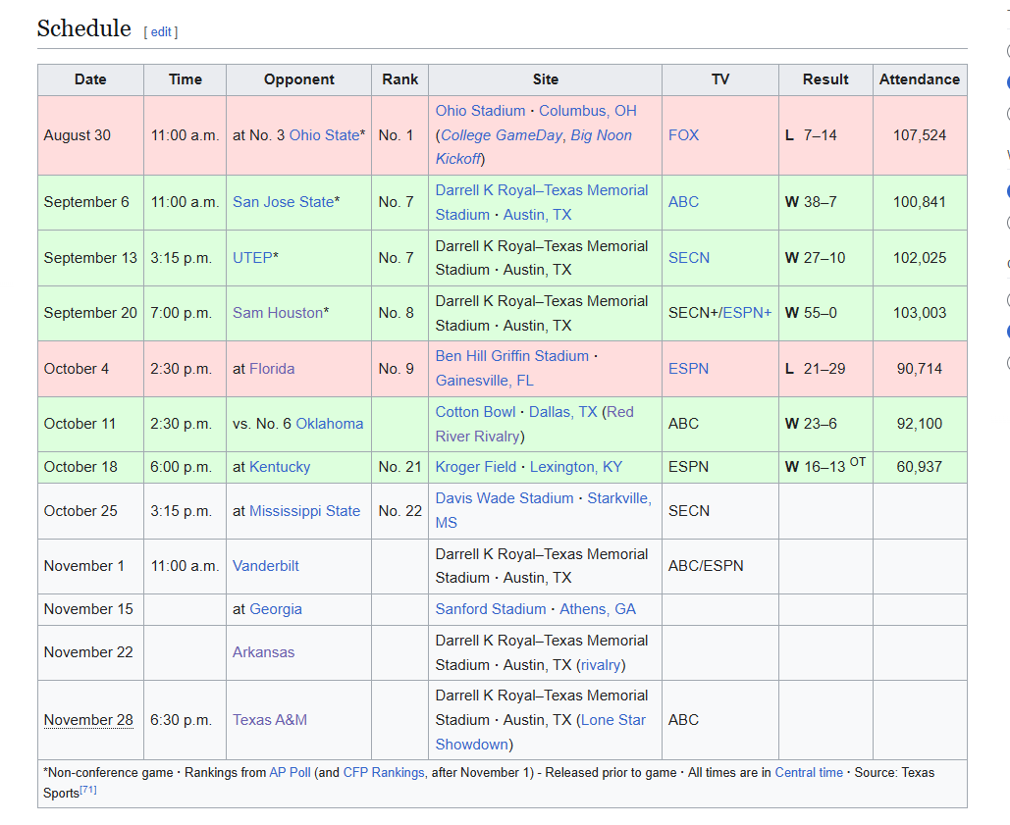Follow the ESPN+ link
Image resolution: width=1010 pixels, height=825 pixels.
[x=747, y=313]
